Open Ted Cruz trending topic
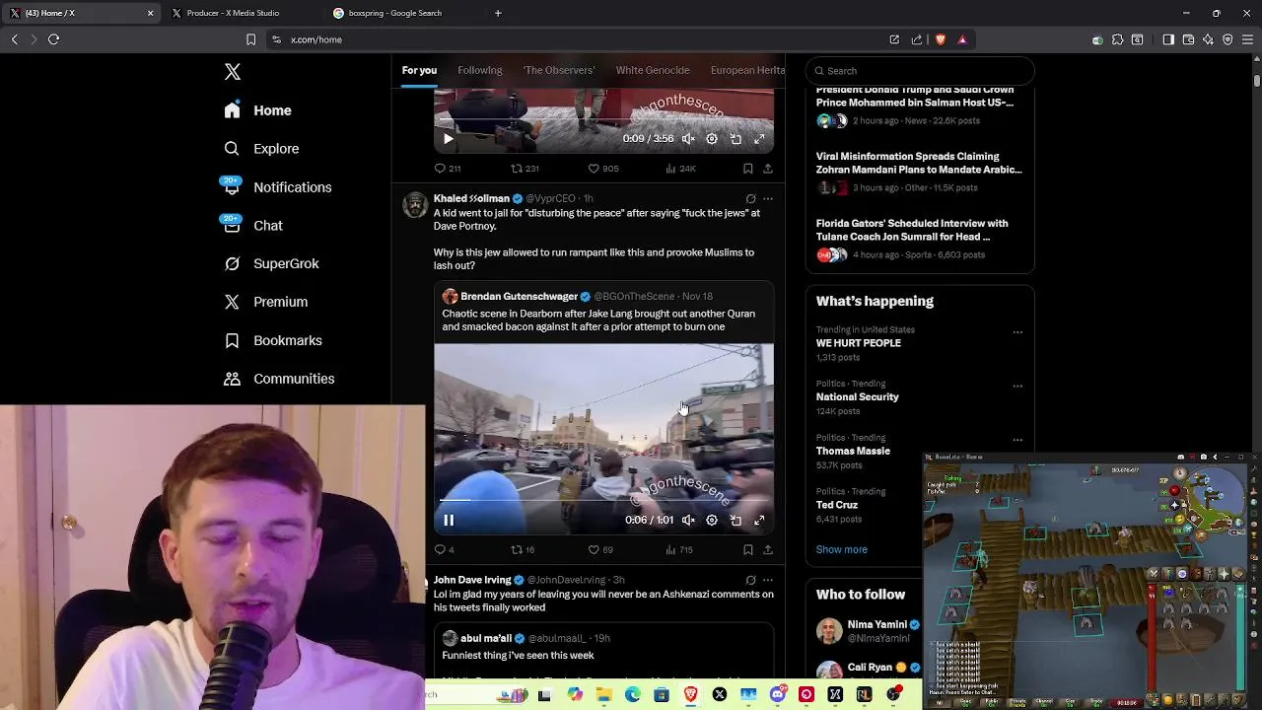The height and width of the screenshot is (710, 1262). pos(837,505)
